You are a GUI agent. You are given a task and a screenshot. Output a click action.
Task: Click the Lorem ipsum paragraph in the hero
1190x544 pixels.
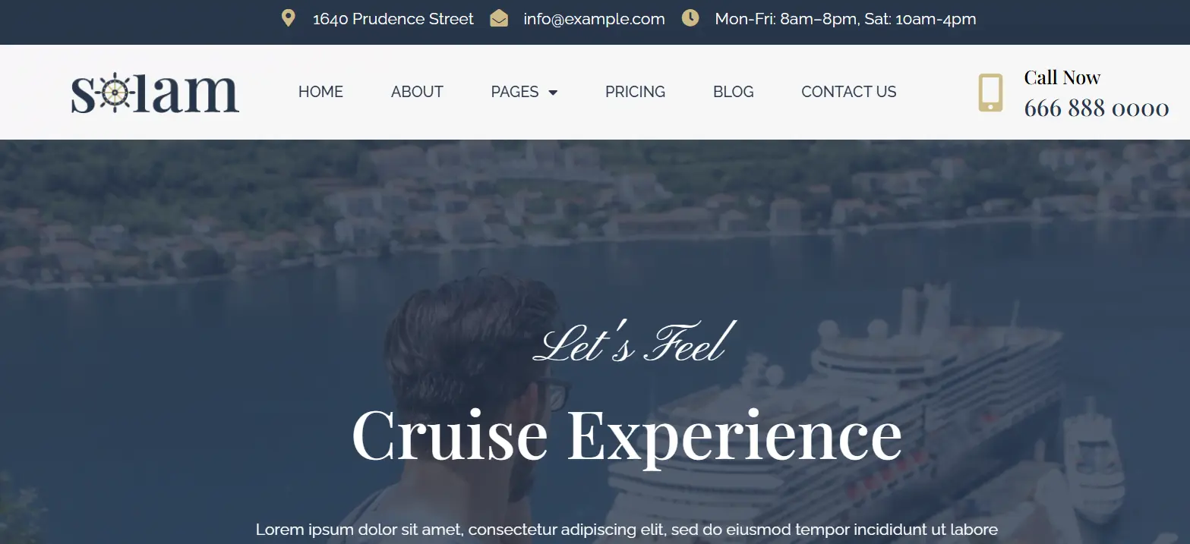pyautogui.click(x=627, y=530)
